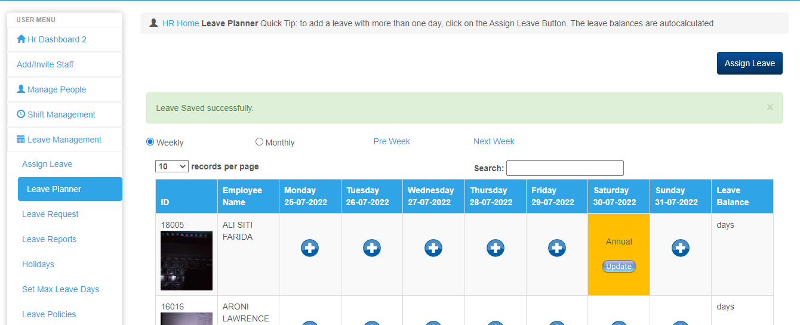Click employee name ALI SITI FARIDA

[238, 231]
